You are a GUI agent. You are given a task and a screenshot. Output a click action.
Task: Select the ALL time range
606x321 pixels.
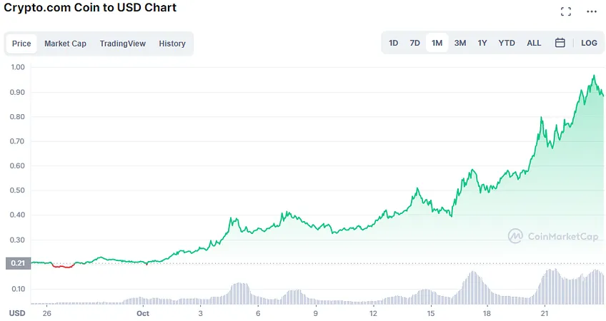[x=534, y=43]
